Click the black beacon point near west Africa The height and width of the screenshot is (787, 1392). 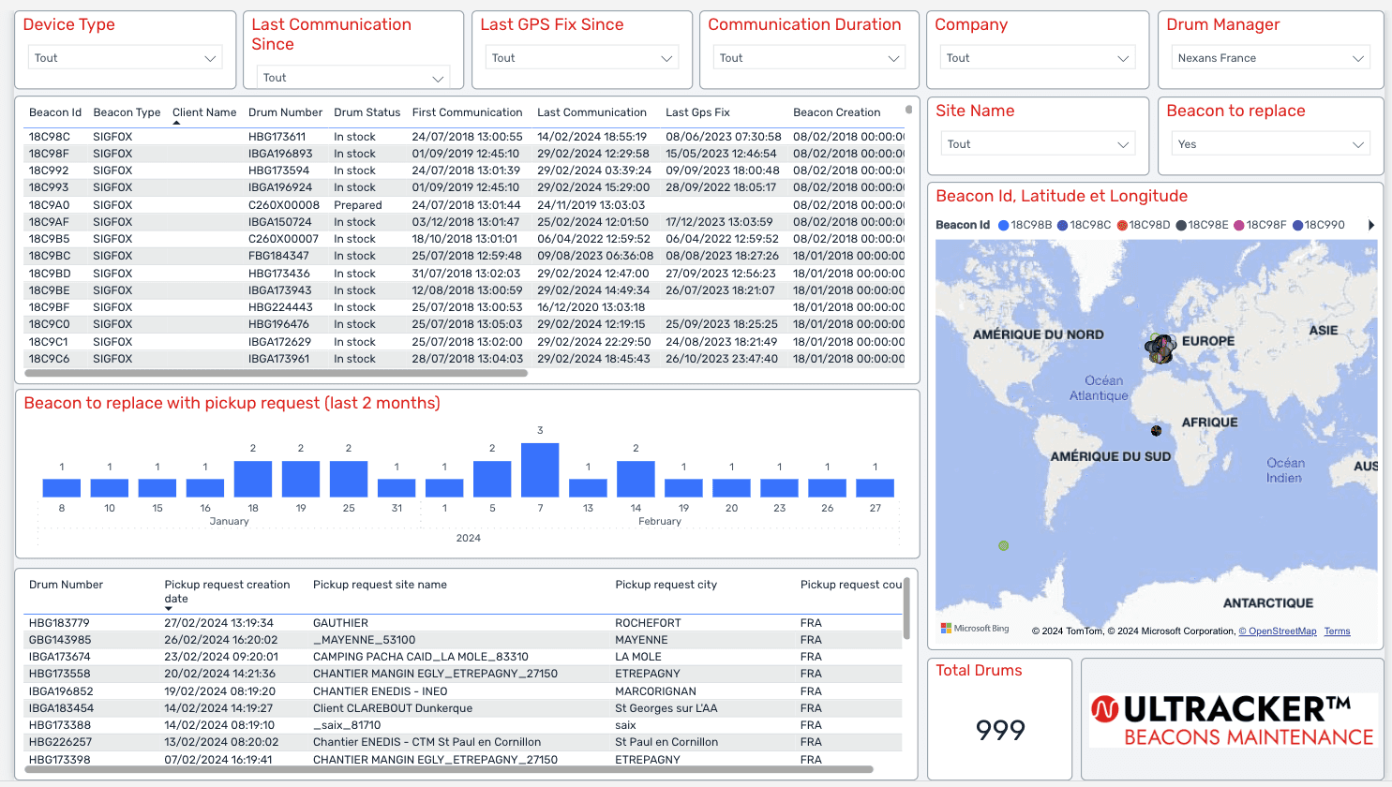(x=1157, y=431)
